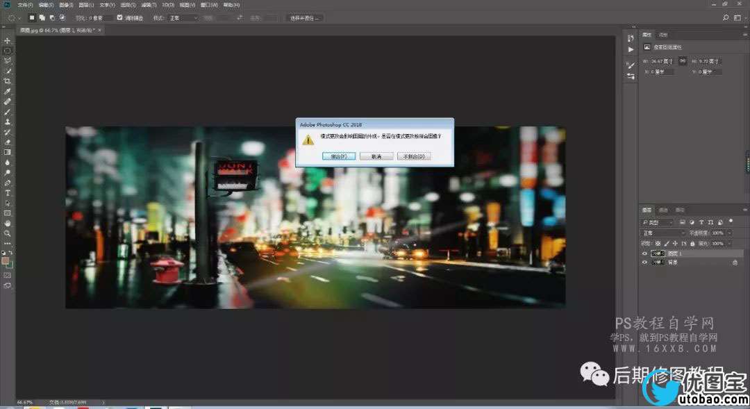Toggle lock all padlock in Layers panel

(692, 244)
